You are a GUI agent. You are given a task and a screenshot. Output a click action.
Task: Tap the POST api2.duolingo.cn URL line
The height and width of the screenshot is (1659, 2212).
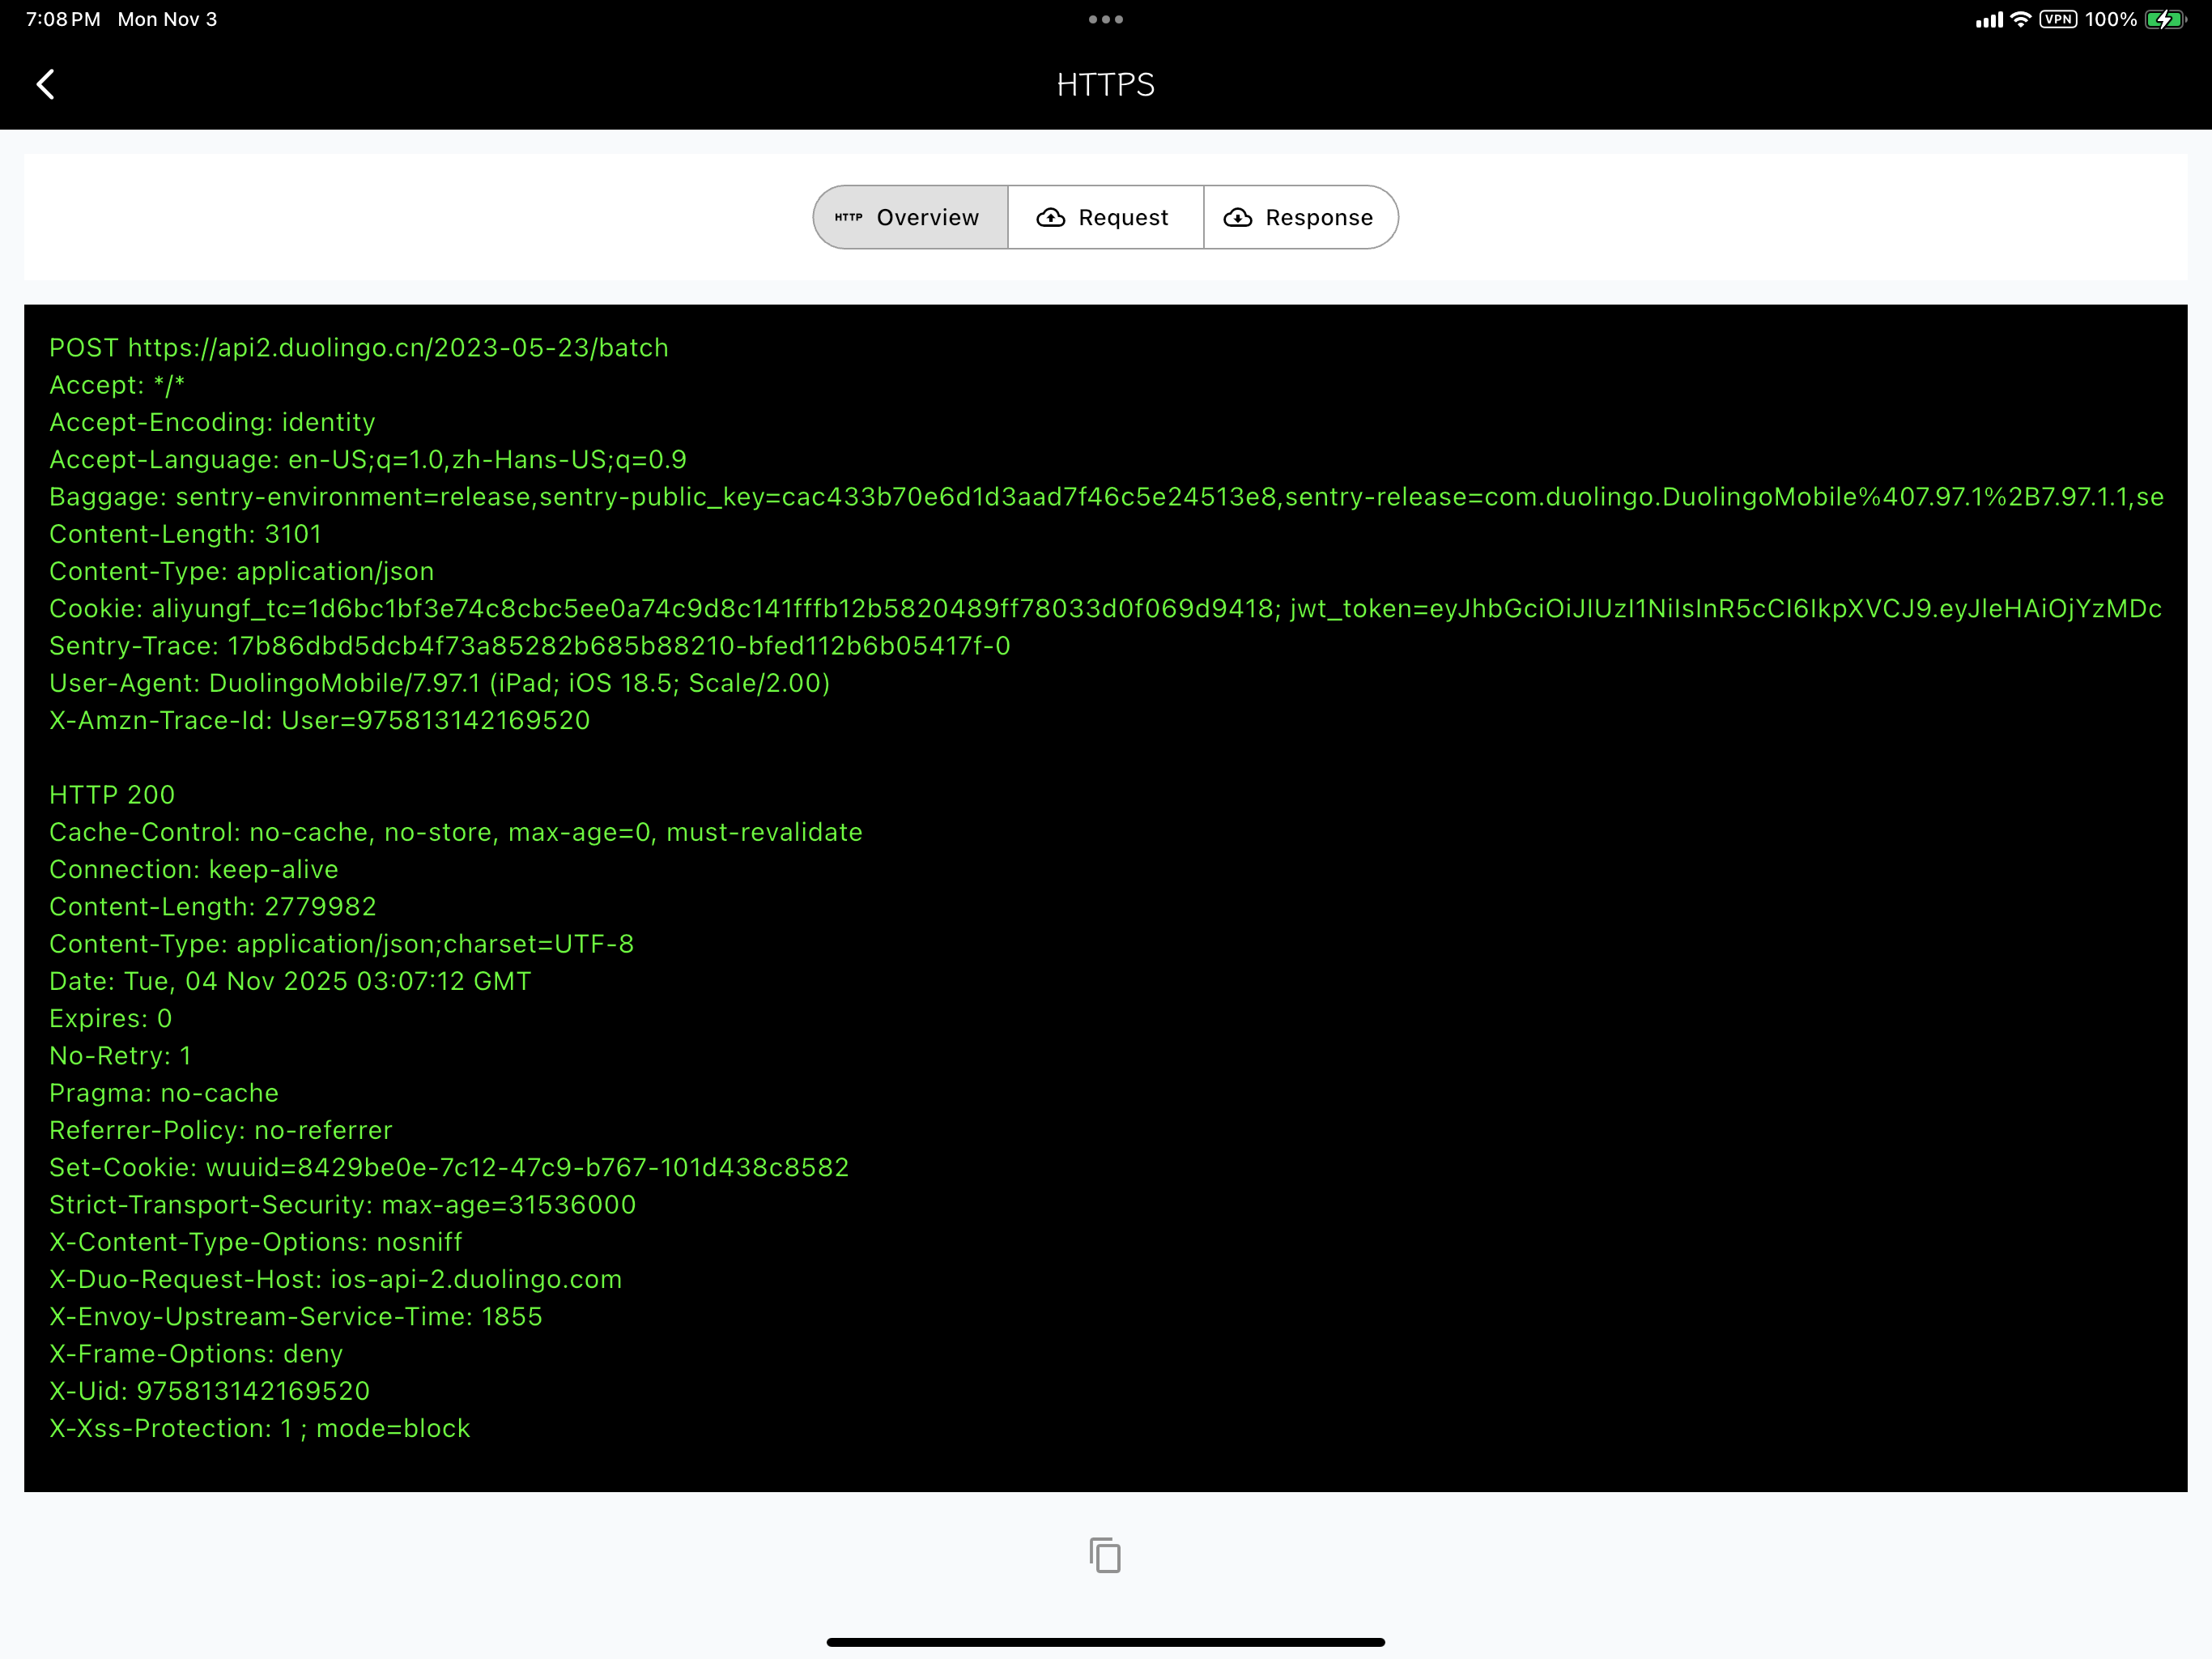coord(359,348)
